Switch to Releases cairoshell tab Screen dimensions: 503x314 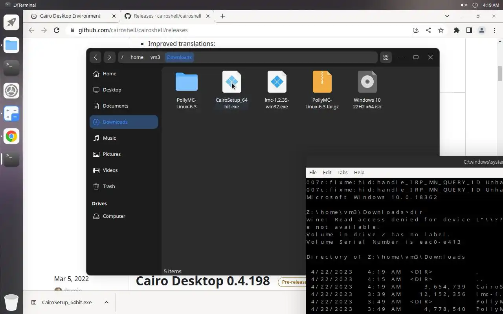(167, 16)
